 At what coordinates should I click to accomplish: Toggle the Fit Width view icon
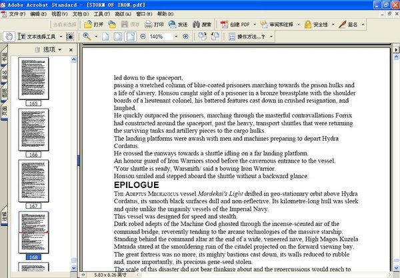(131, 37)
